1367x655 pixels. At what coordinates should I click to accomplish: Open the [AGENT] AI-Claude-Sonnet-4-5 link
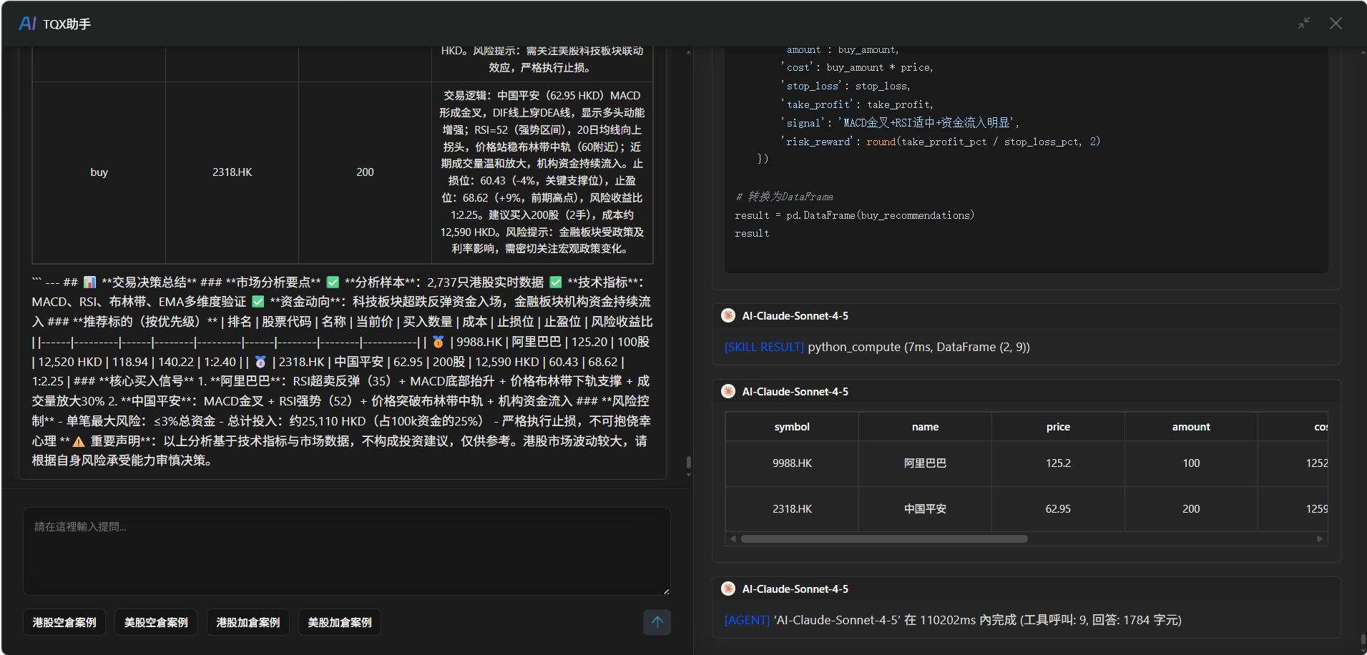(x=746, y=620)
